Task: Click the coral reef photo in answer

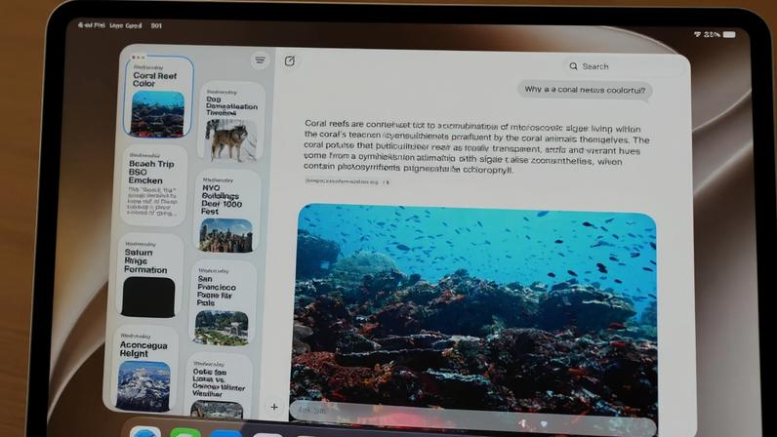Action: pos(475,307)
